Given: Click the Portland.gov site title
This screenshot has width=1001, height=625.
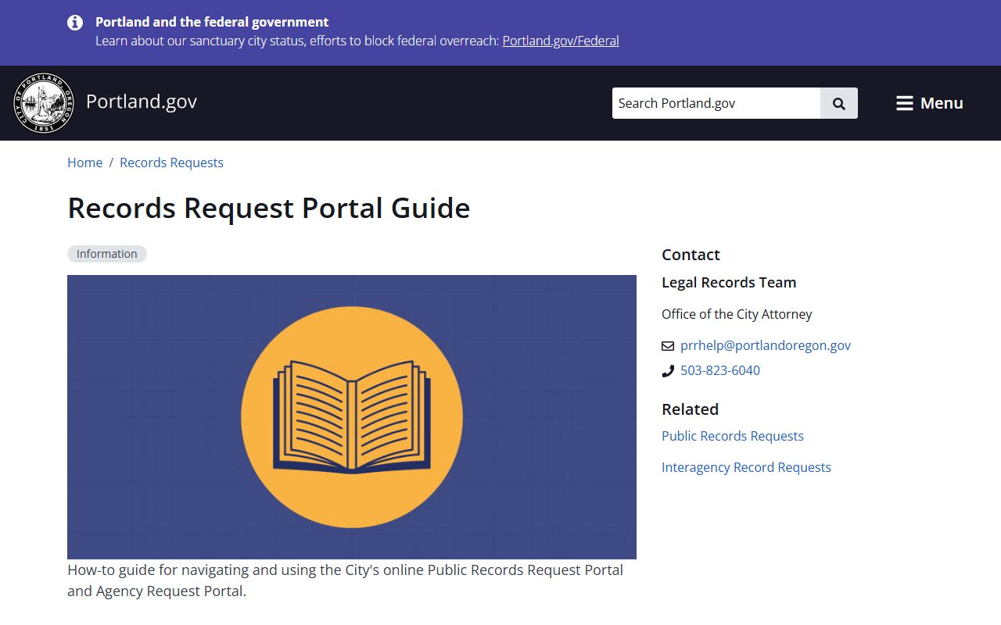Looking at the screenshot, I should (x=142, y=102).
